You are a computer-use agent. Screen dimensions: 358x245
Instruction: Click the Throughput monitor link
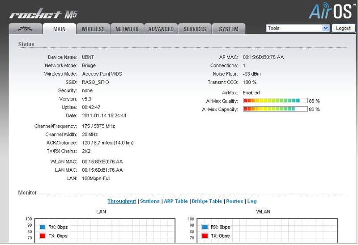(x=122, y=201)
